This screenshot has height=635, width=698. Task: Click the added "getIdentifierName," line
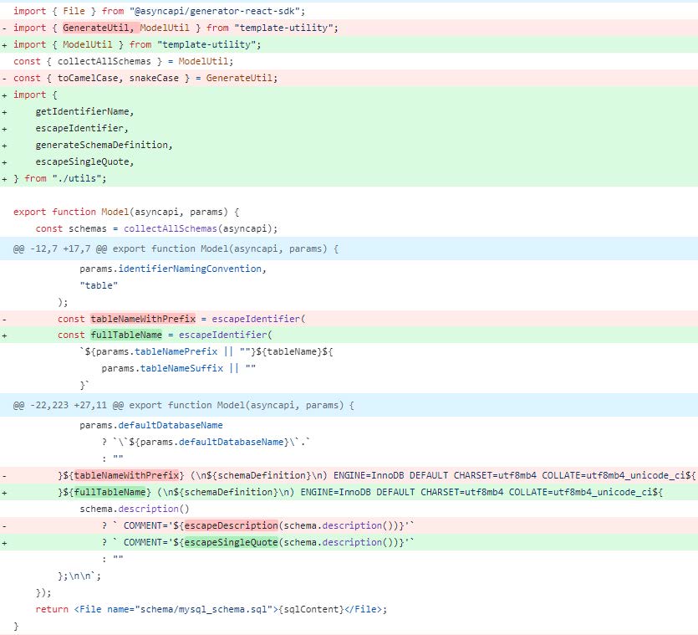[x=349, y=111]
